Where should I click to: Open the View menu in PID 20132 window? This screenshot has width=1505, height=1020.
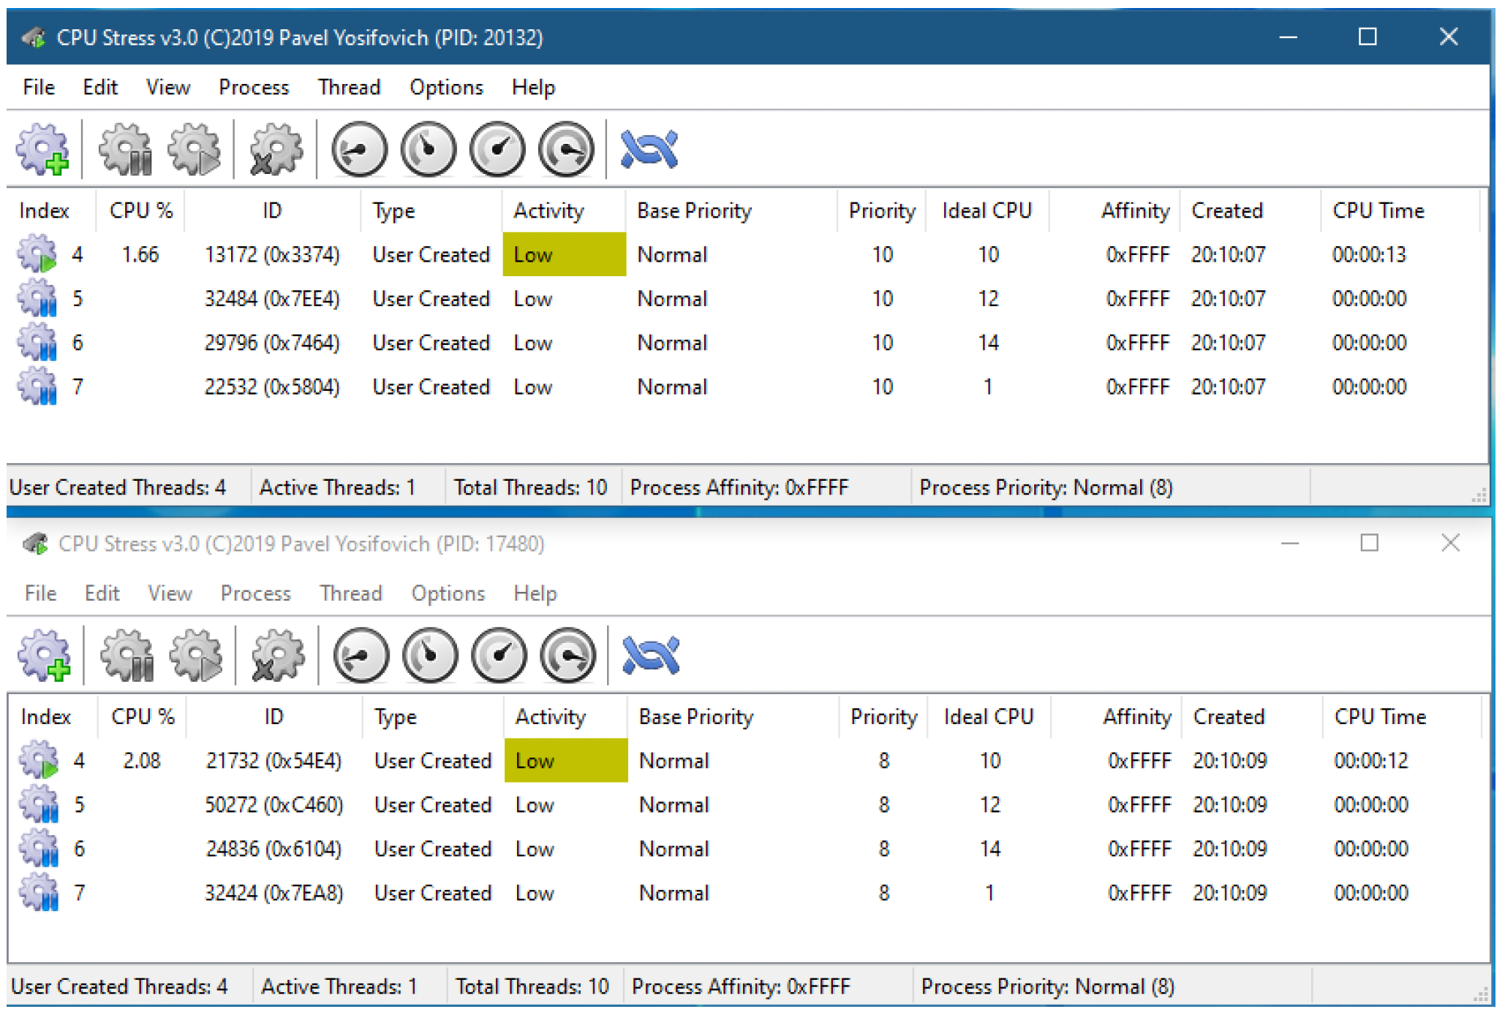pos(168,87)
